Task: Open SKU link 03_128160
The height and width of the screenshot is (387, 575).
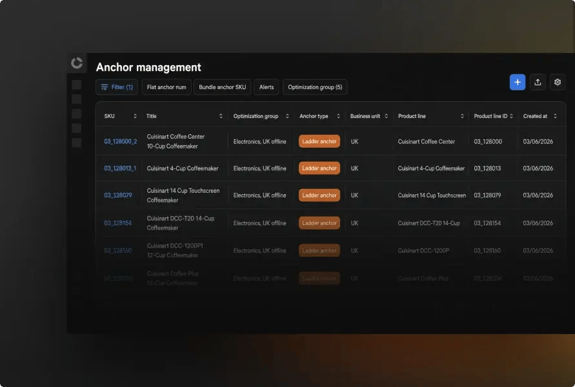Action: click(x=117, y=251)
